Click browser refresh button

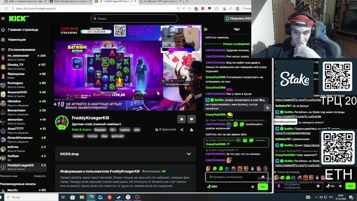[6, 8]
